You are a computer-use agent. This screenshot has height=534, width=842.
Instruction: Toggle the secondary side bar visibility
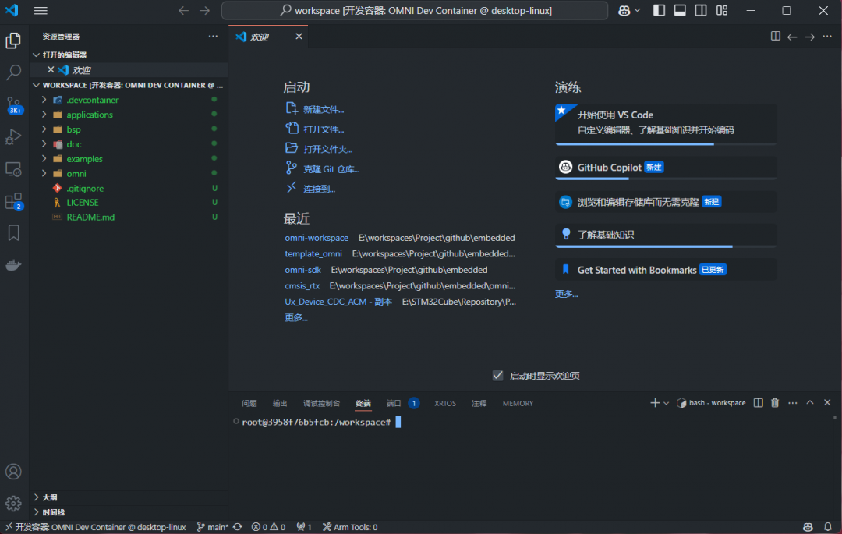pyautogui.click(x=701, y=11)
